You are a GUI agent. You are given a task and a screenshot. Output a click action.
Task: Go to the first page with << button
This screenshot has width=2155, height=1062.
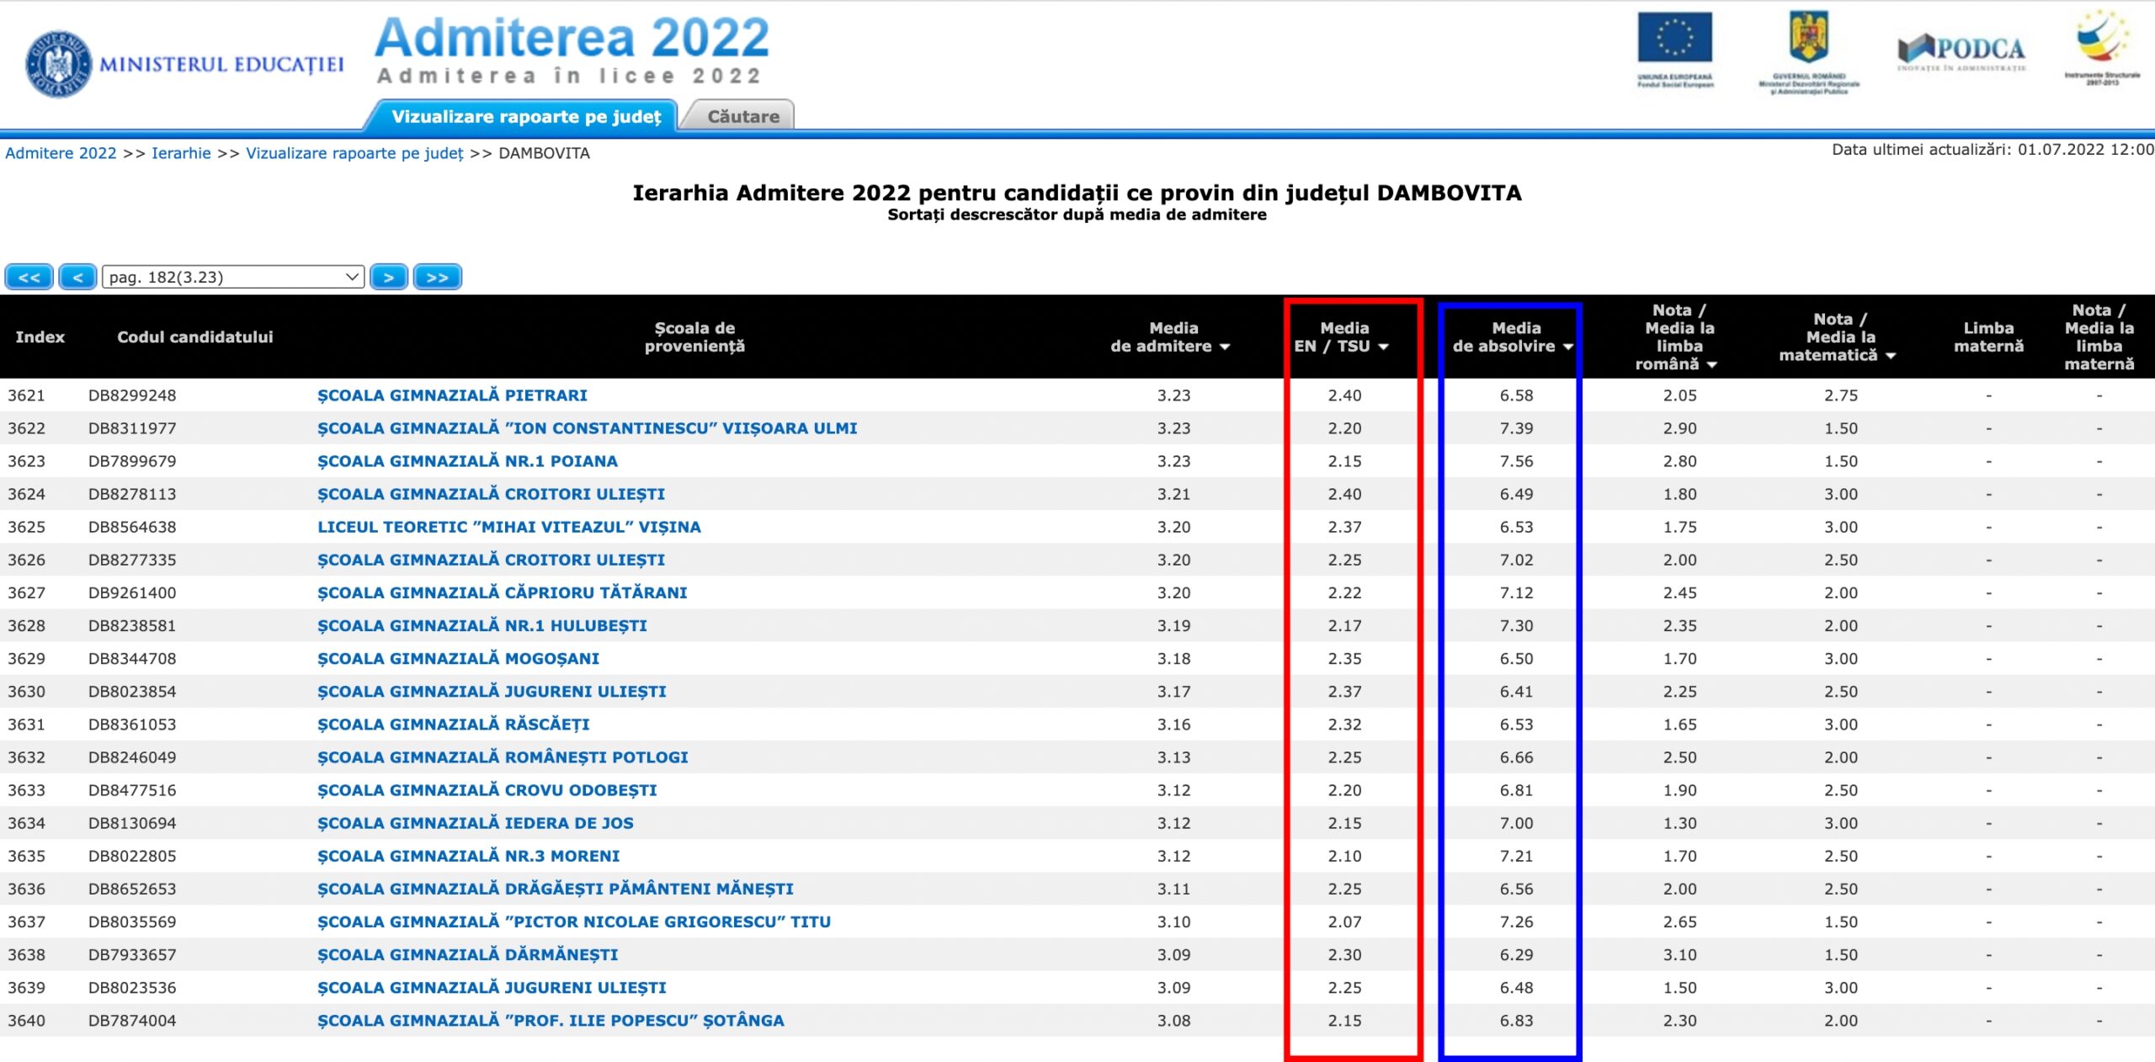pos(29,277)
